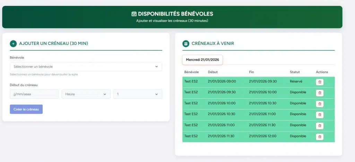Image resolution: width=355 pixels, height=162 pixels.
Task: Click the Début du créneau label
Action: 24,85
